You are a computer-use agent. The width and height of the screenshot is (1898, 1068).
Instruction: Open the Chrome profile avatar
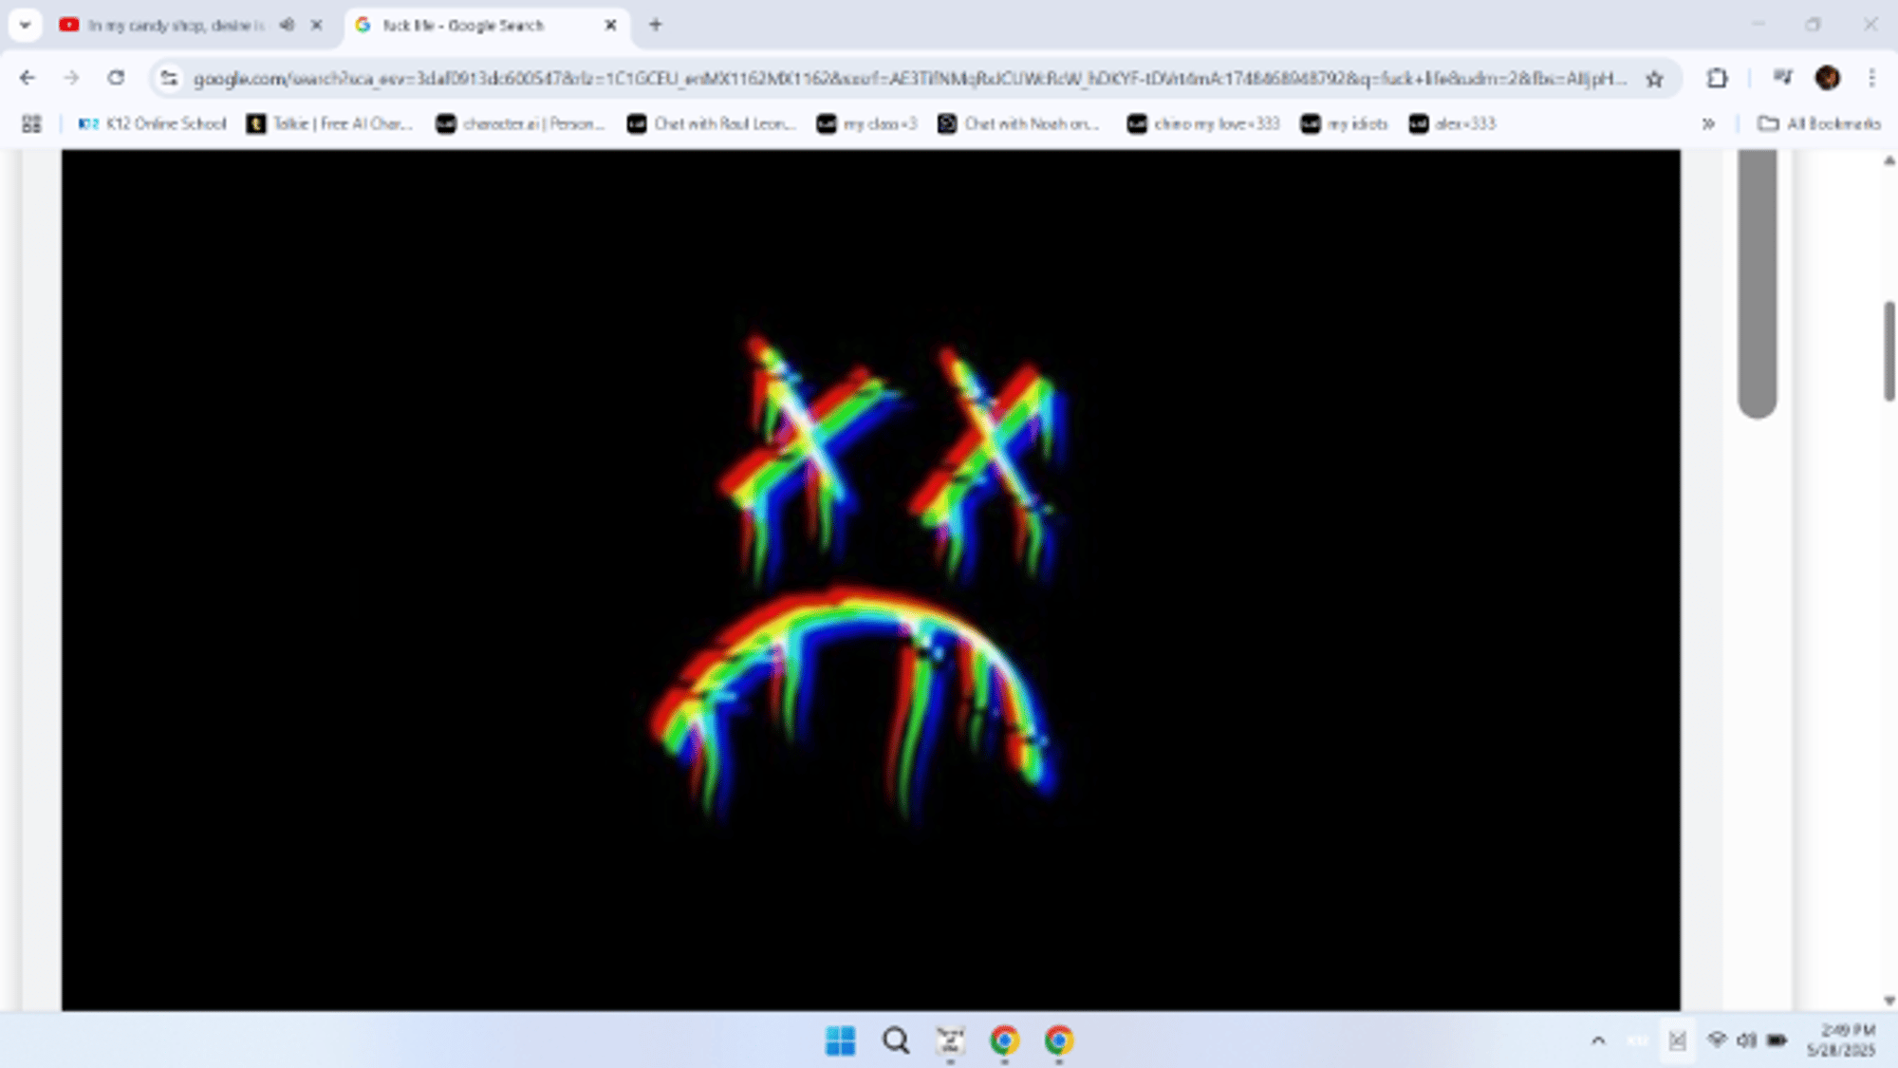[1827, 78]
